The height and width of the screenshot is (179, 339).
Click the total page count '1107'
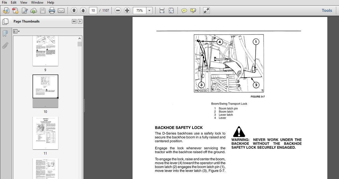coord(106,11)
